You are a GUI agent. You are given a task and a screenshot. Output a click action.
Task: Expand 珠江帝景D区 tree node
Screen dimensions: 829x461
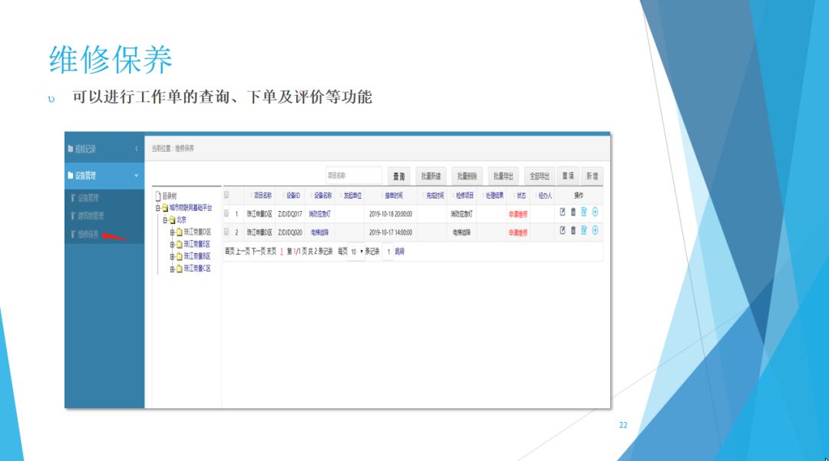pyautogui.click(x=173, y=232)
